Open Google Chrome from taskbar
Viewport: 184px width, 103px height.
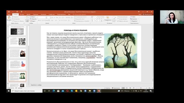(81, 91)
